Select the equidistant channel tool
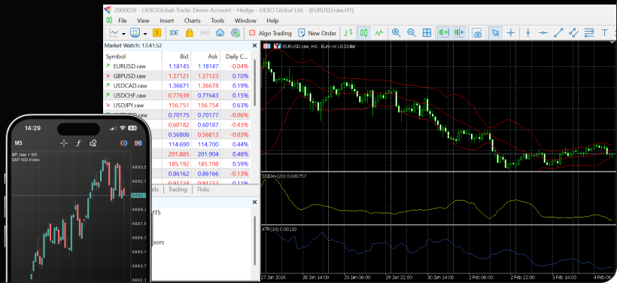Viewport: 617px width, 283px height. pos(574,33)
